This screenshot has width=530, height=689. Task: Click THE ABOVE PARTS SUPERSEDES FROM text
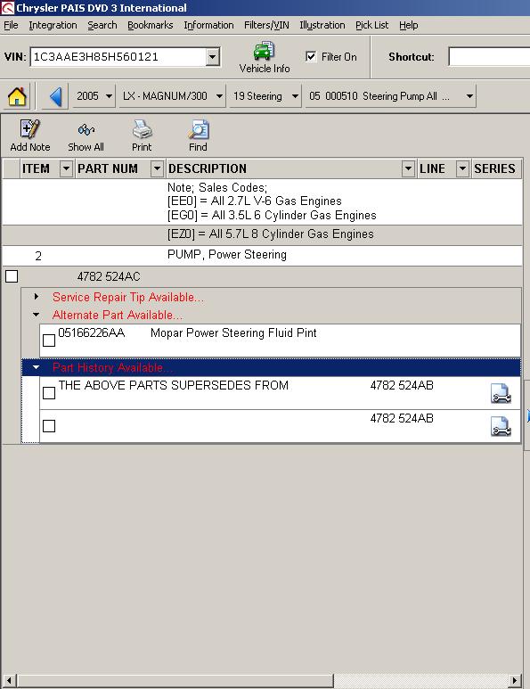[x=174, y=385]
